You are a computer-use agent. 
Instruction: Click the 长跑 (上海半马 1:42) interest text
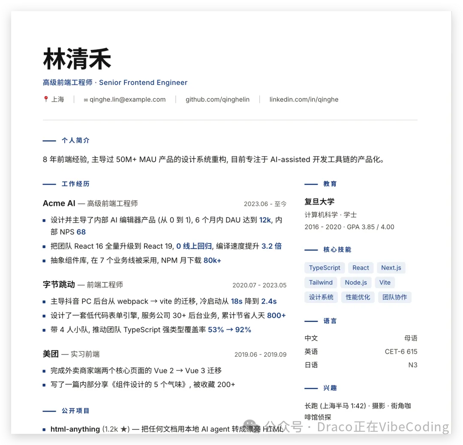335,406
